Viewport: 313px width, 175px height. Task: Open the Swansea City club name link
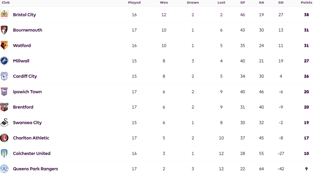tap(27, 122)
